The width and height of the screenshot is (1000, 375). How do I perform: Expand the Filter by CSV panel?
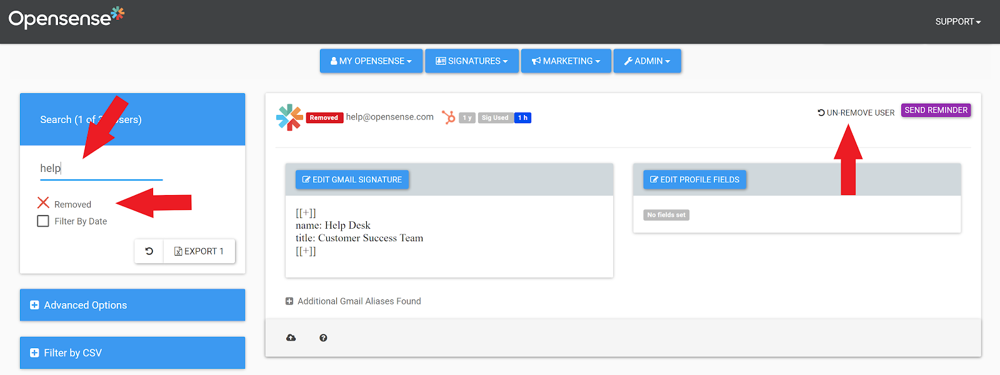(132, 352)
